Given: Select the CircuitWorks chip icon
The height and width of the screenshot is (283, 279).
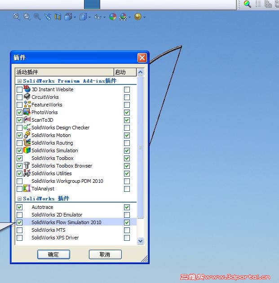Looking at the screenshot, I should click(27, 97).
